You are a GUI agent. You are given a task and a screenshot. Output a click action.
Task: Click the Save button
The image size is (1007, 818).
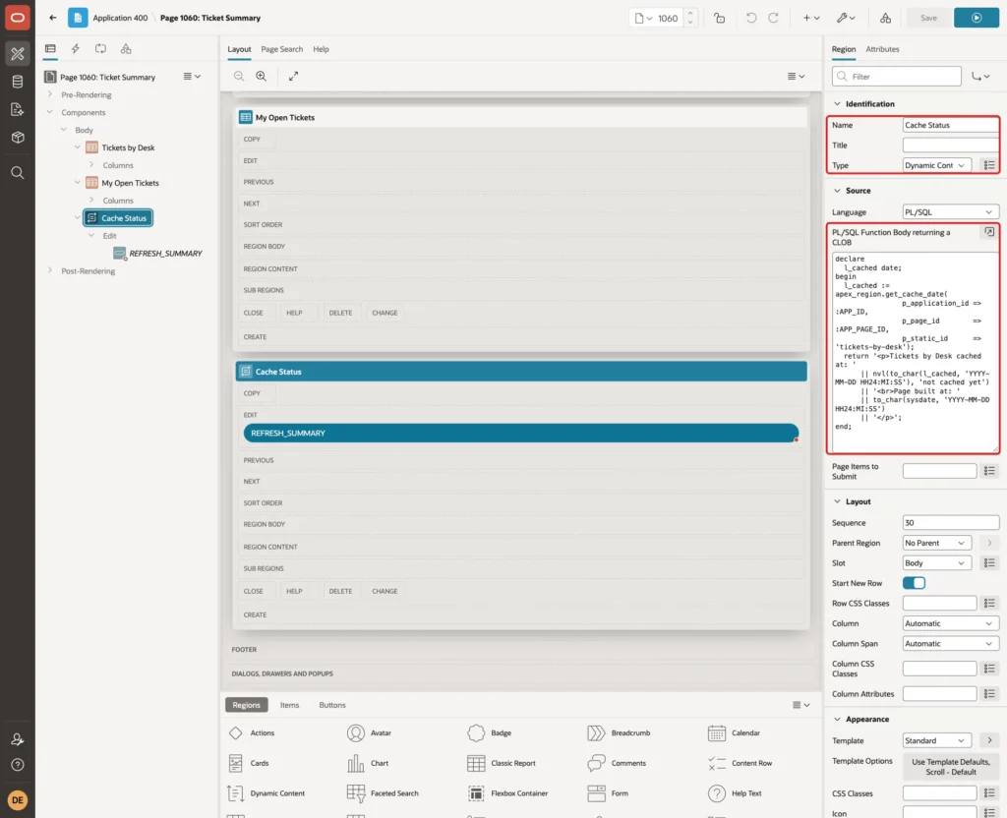928,18
